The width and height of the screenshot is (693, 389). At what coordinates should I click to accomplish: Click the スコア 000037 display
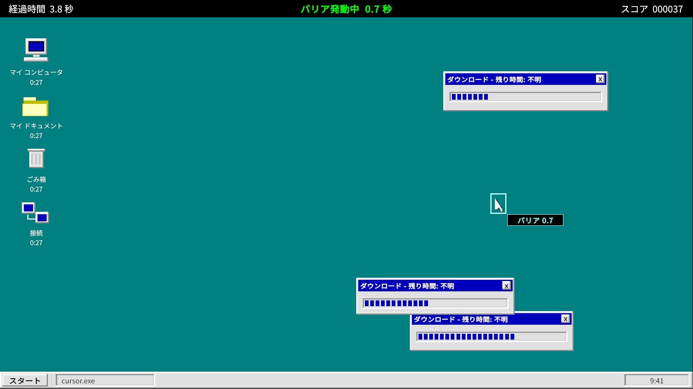[x=652, y=9]
